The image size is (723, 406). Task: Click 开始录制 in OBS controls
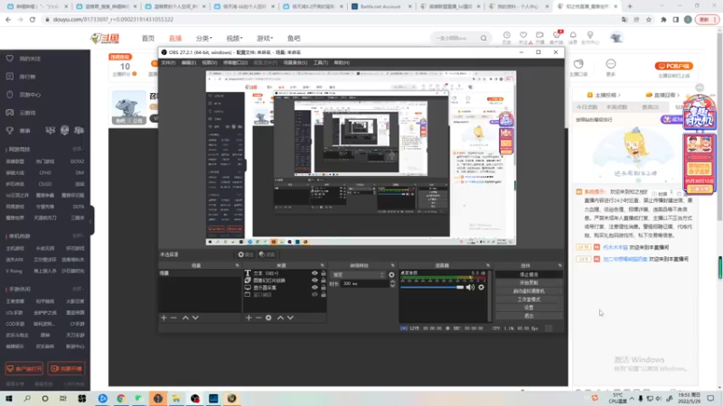[x=529, y=282]
